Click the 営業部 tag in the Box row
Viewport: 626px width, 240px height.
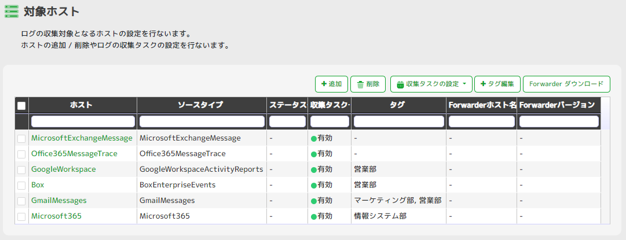click(365, 185)
